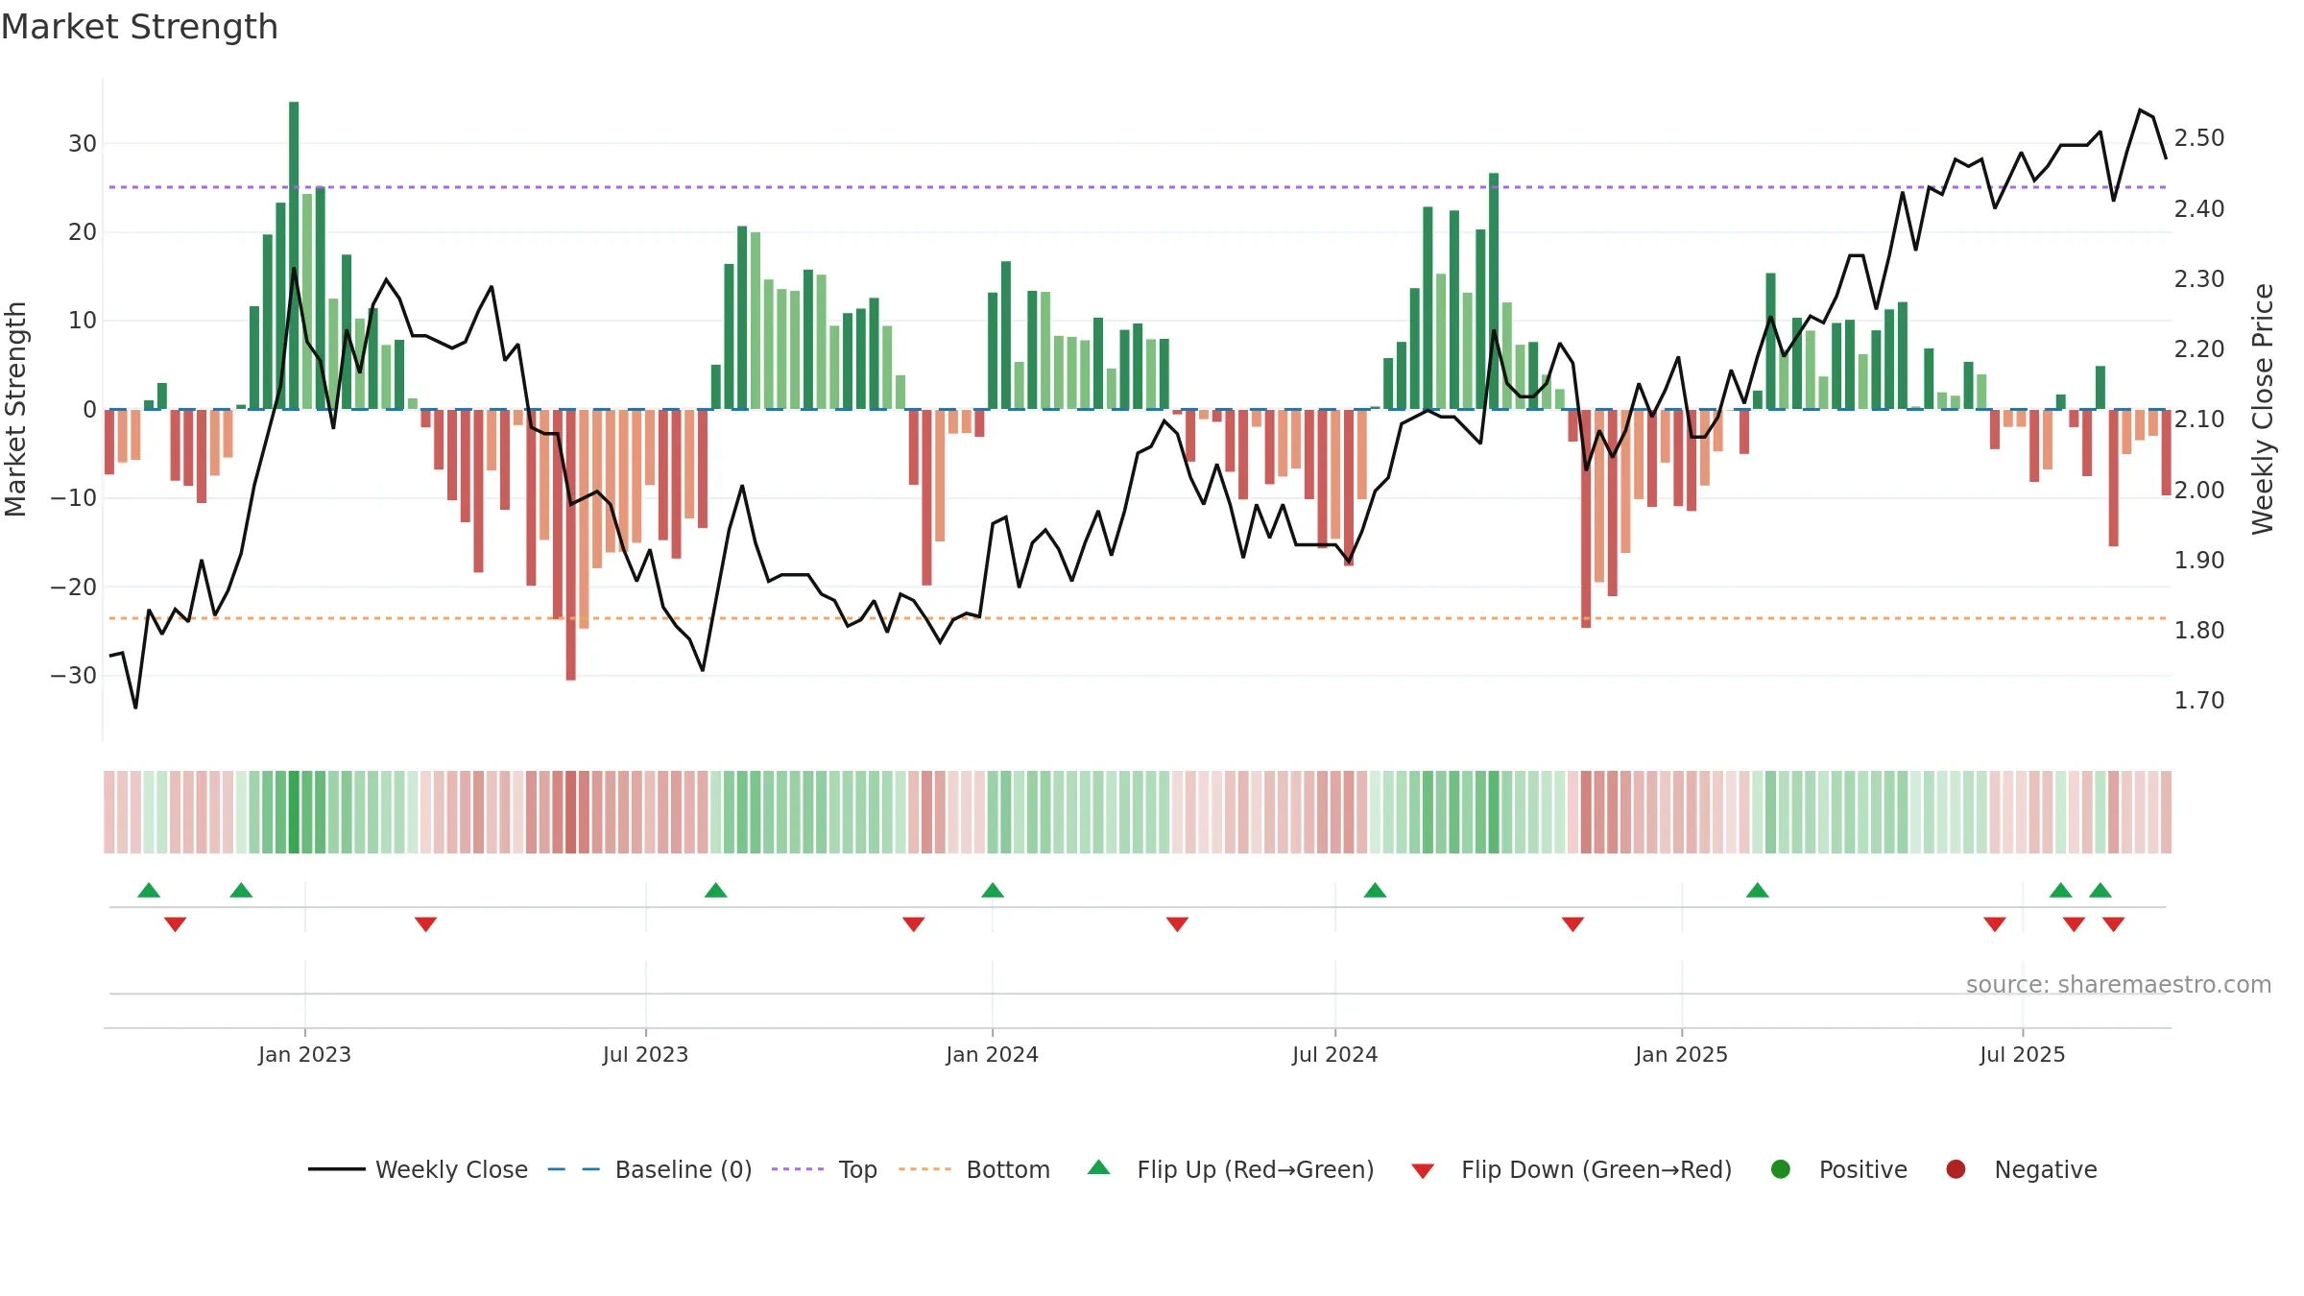Click the green Positive legend dot
Screen dimensions: 2304x1296
tap(1781, 1169)
